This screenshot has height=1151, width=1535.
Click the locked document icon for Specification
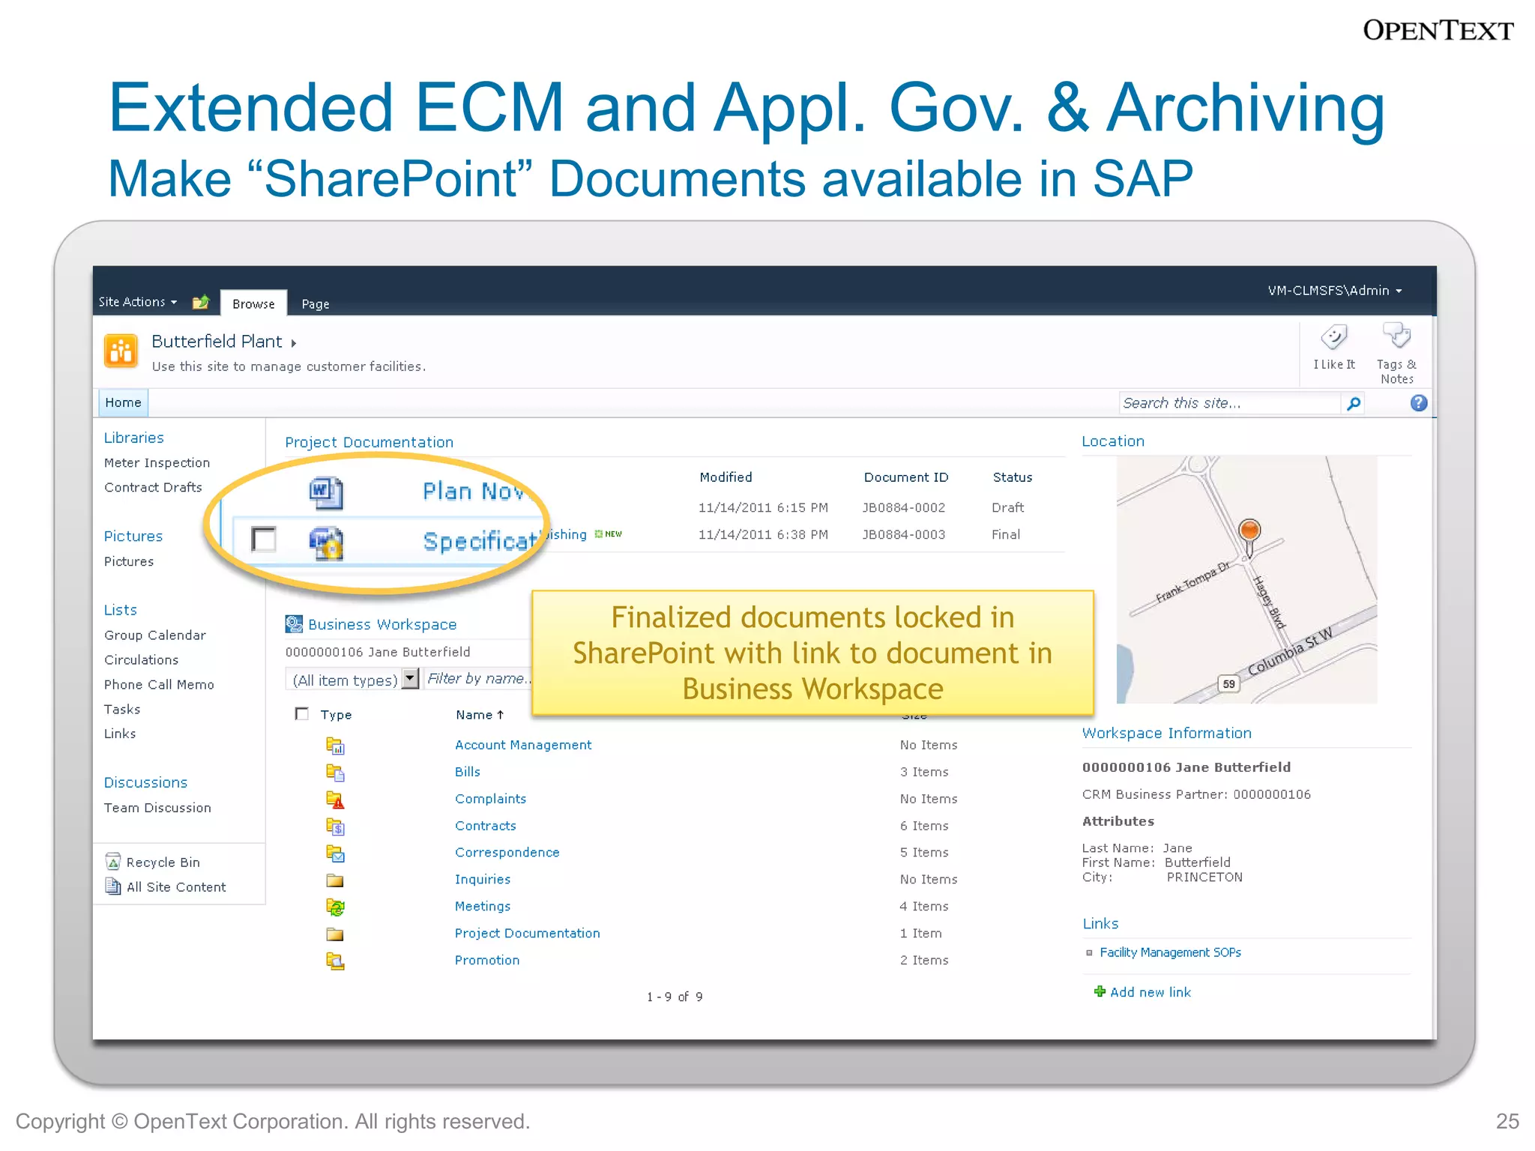(326, 543)
